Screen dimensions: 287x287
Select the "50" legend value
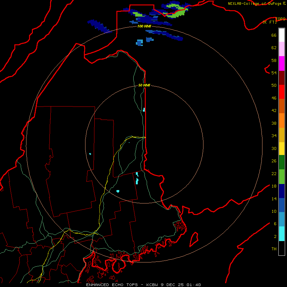pyautogui.click(x=274, y=85)
